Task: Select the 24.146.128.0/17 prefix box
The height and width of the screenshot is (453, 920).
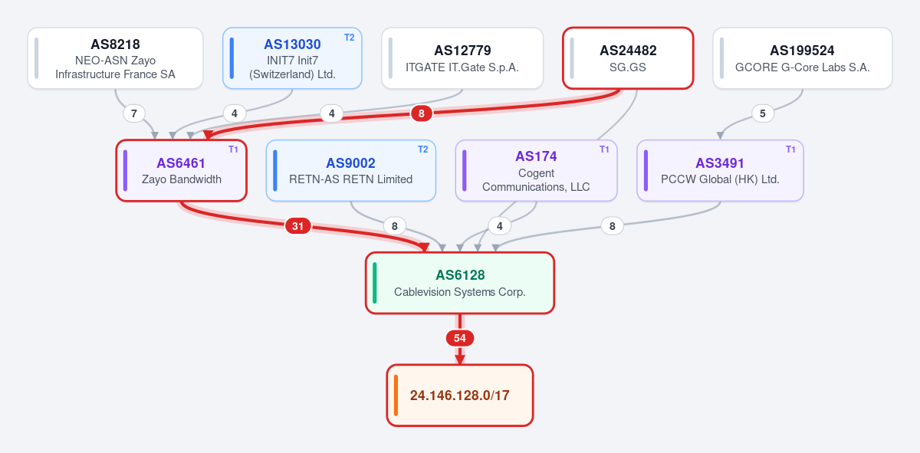Action: click(x=460, y=396)
